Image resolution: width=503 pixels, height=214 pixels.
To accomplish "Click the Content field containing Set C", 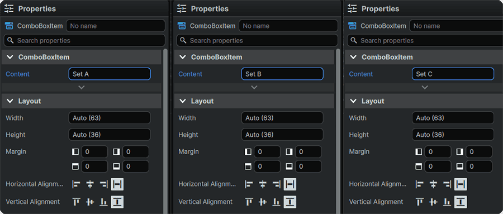I will [x=453, y=74].
